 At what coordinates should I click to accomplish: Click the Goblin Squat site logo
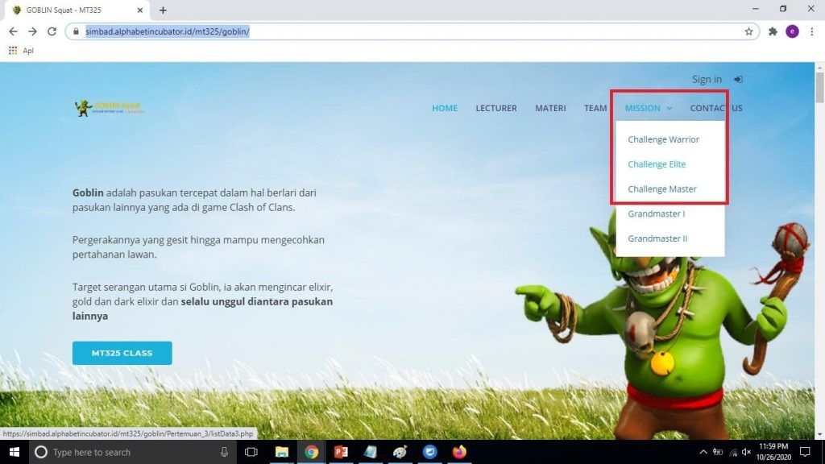click(x=110, y=108)
